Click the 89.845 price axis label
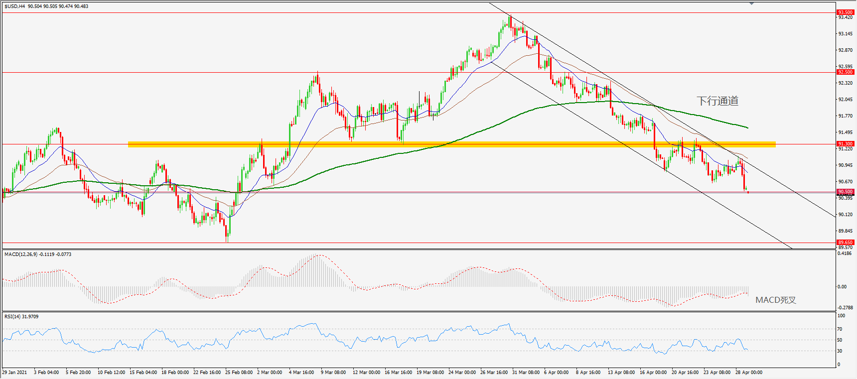Image resolution: width=857 pixels, height=379 pixels. 846,231
